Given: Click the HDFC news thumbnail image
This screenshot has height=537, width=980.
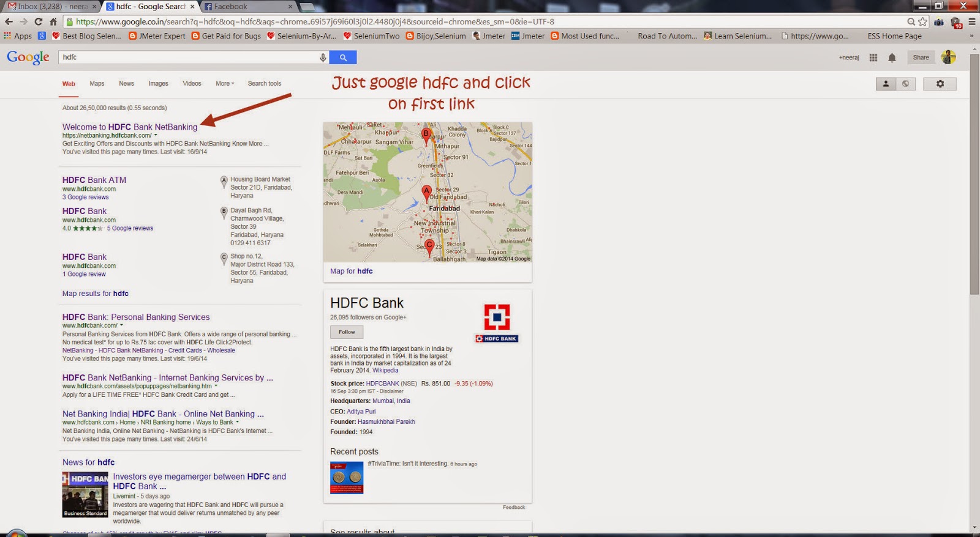Looking at the screenshot, I should (x=85, y=495).
